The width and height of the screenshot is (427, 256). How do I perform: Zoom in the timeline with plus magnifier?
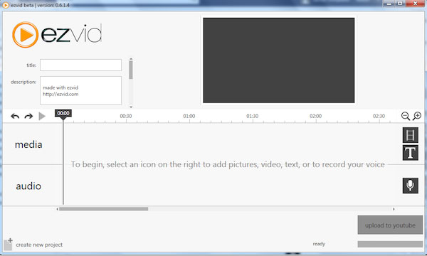tap(417, 116)
